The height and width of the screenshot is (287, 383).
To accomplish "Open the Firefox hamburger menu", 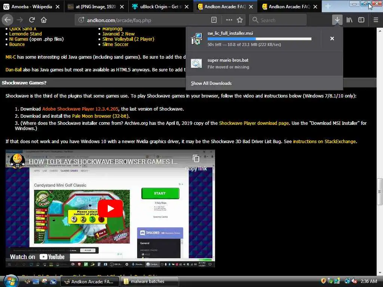I will tap(376, 20).
